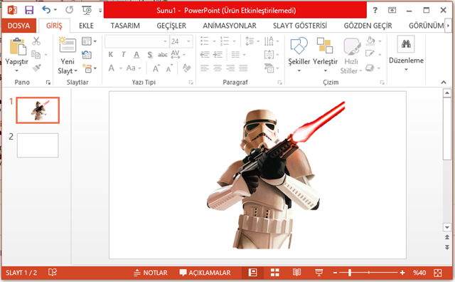This screenshot has width=455, height=282.
Task: Open the TASARIM tab
Action: [x=125, y=26]
